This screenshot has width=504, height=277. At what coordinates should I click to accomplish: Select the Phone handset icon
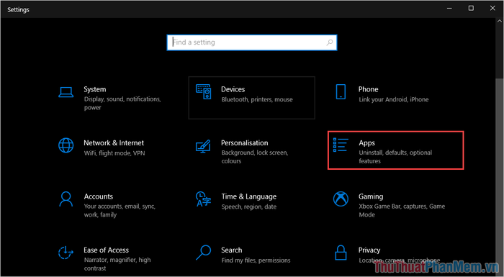[x=341, y=92]
